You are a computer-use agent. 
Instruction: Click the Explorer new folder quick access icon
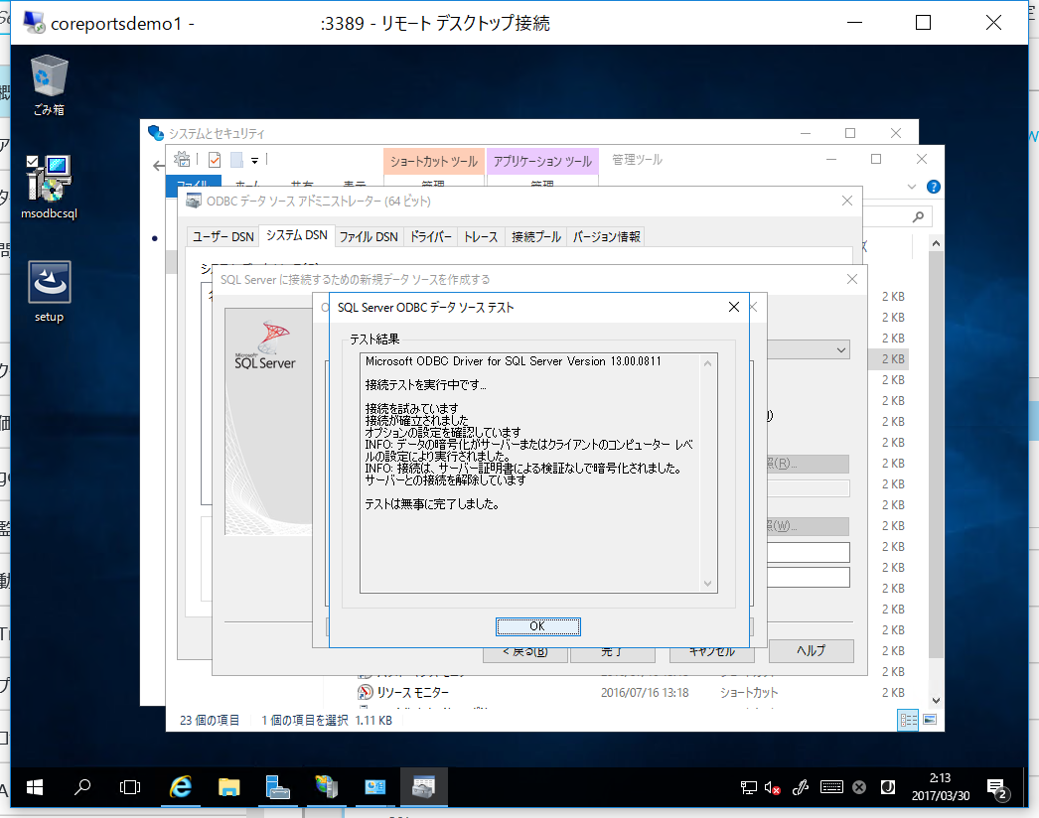(x=236, y=160)
